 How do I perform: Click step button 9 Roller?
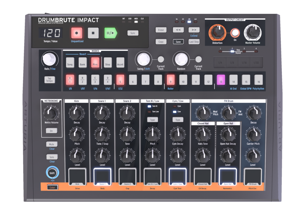click(170, 80)
